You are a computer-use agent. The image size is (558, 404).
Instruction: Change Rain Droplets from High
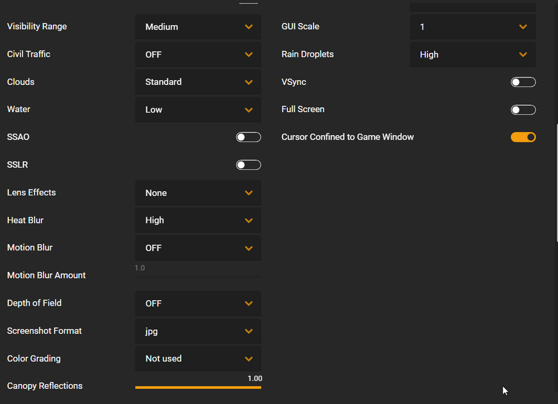(x=473, y=54)
